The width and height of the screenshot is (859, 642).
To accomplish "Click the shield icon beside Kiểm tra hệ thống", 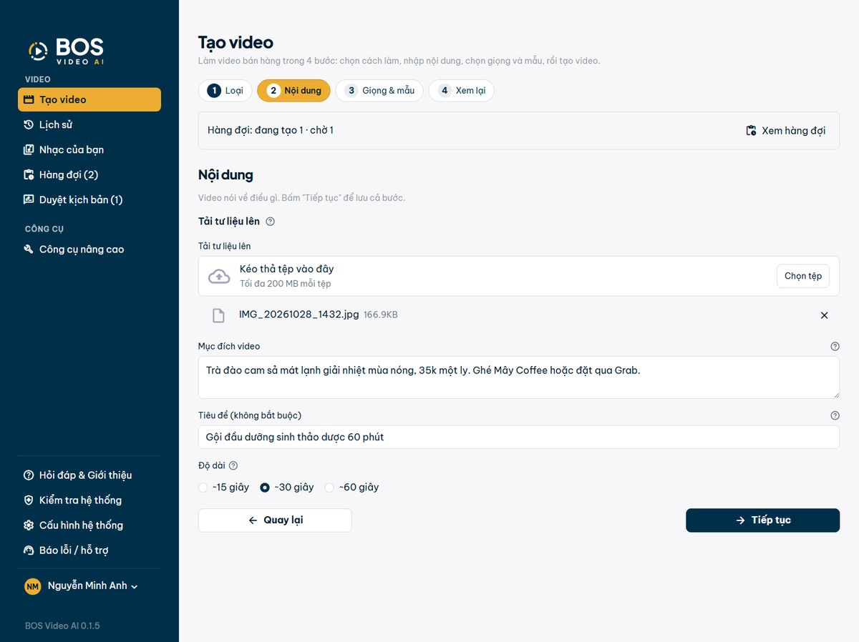I will (x=29, y=500).
